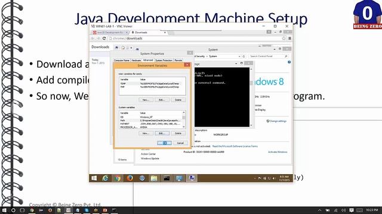This screenshot has height=214, width=382.
Task: Click Edit under system variables
Action: pos(162,133)
